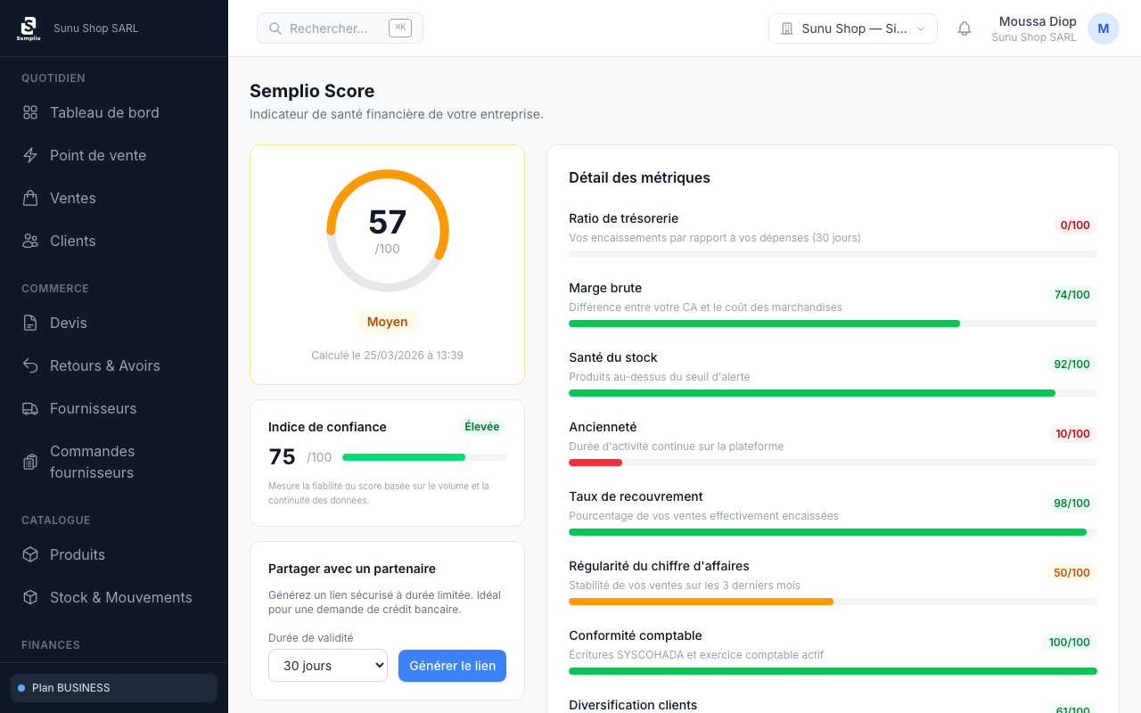Open the search magnifier in the top bar
Image resolution: width=1141 pixels, height=713 pixels.
[x=275, y=29]
